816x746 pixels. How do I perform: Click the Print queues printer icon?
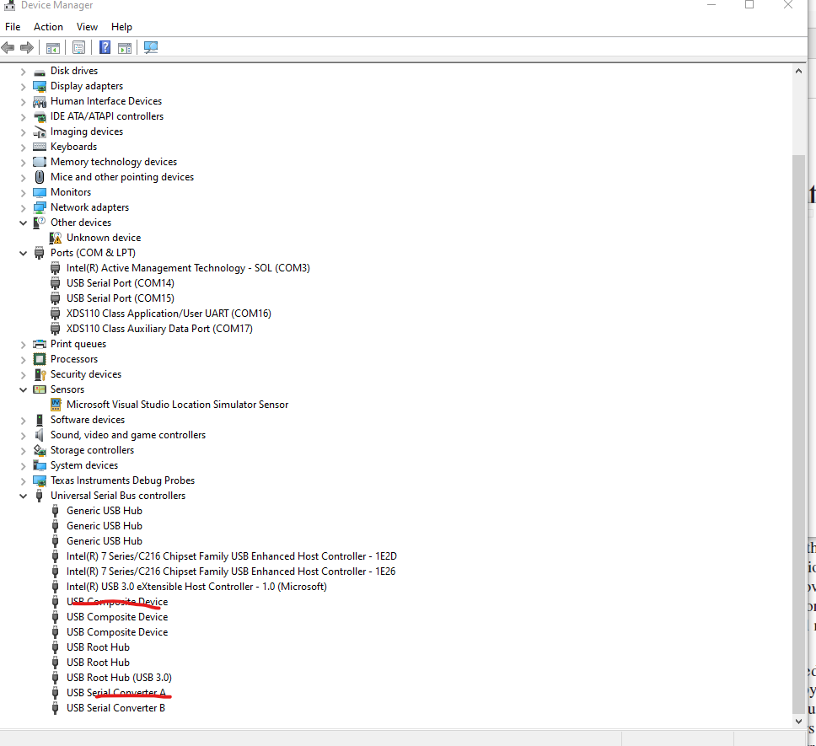pyautogui.click(x=40, y=345)
